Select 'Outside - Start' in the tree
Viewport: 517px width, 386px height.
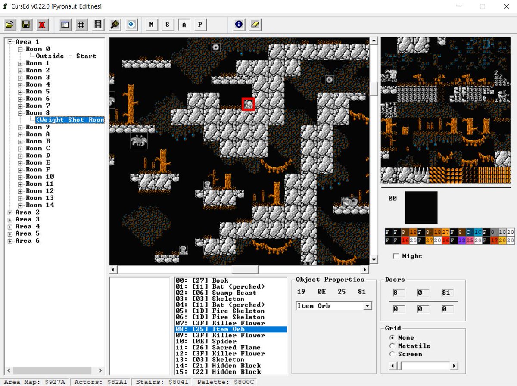pyautogui.click(x=66, y=56)
